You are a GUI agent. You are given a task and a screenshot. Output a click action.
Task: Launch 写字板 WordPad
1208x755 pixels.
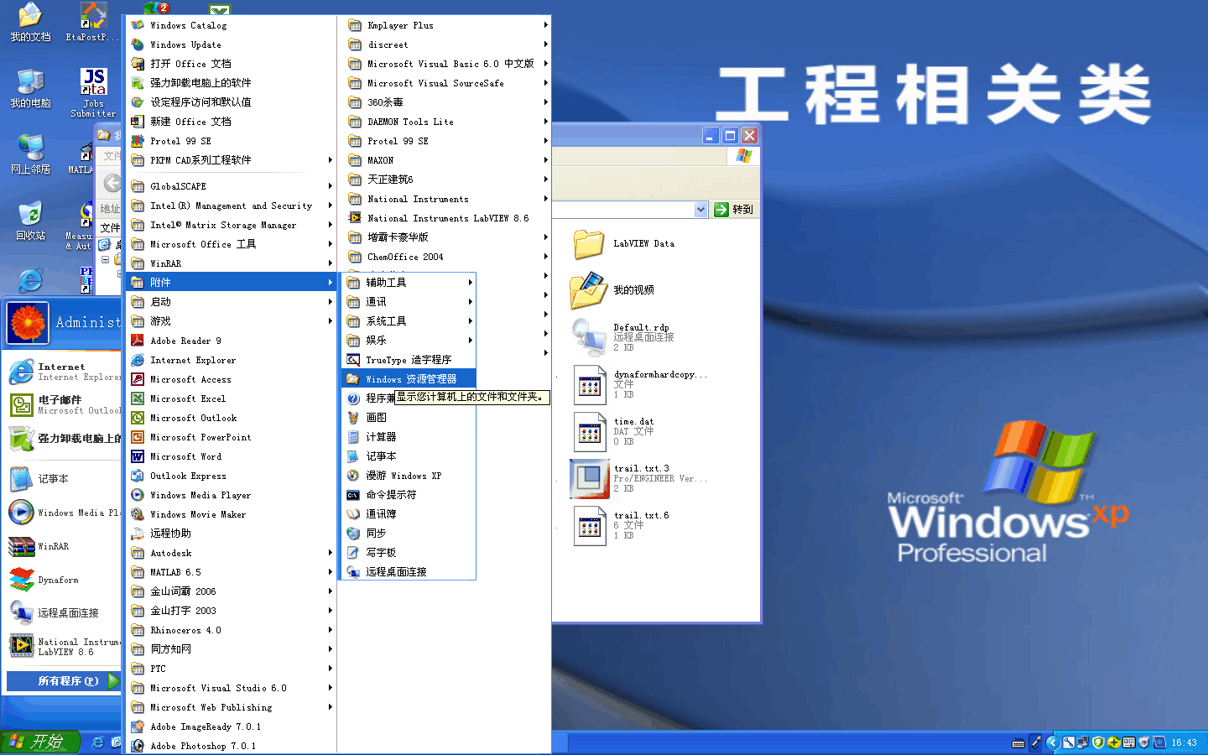click(x=409, y=553)
